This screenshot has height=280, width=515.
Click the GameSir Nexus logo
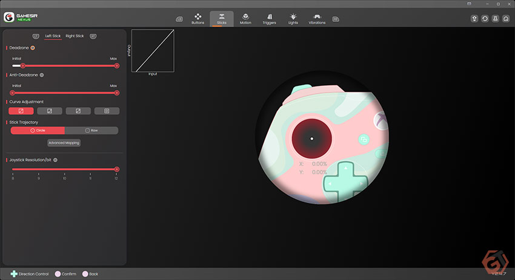[21, 17]
